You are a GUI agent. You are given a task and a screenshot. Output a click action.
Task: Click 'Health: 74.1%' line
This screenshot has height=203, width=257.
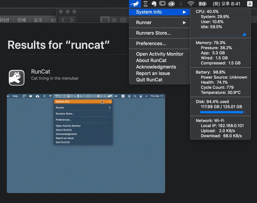click(x=214, y=82)
